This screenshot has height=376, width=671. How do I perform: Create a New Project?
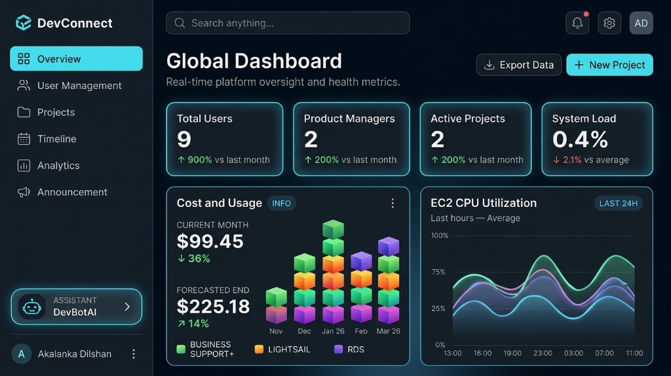pyautogui.click(x=610, y=65)
